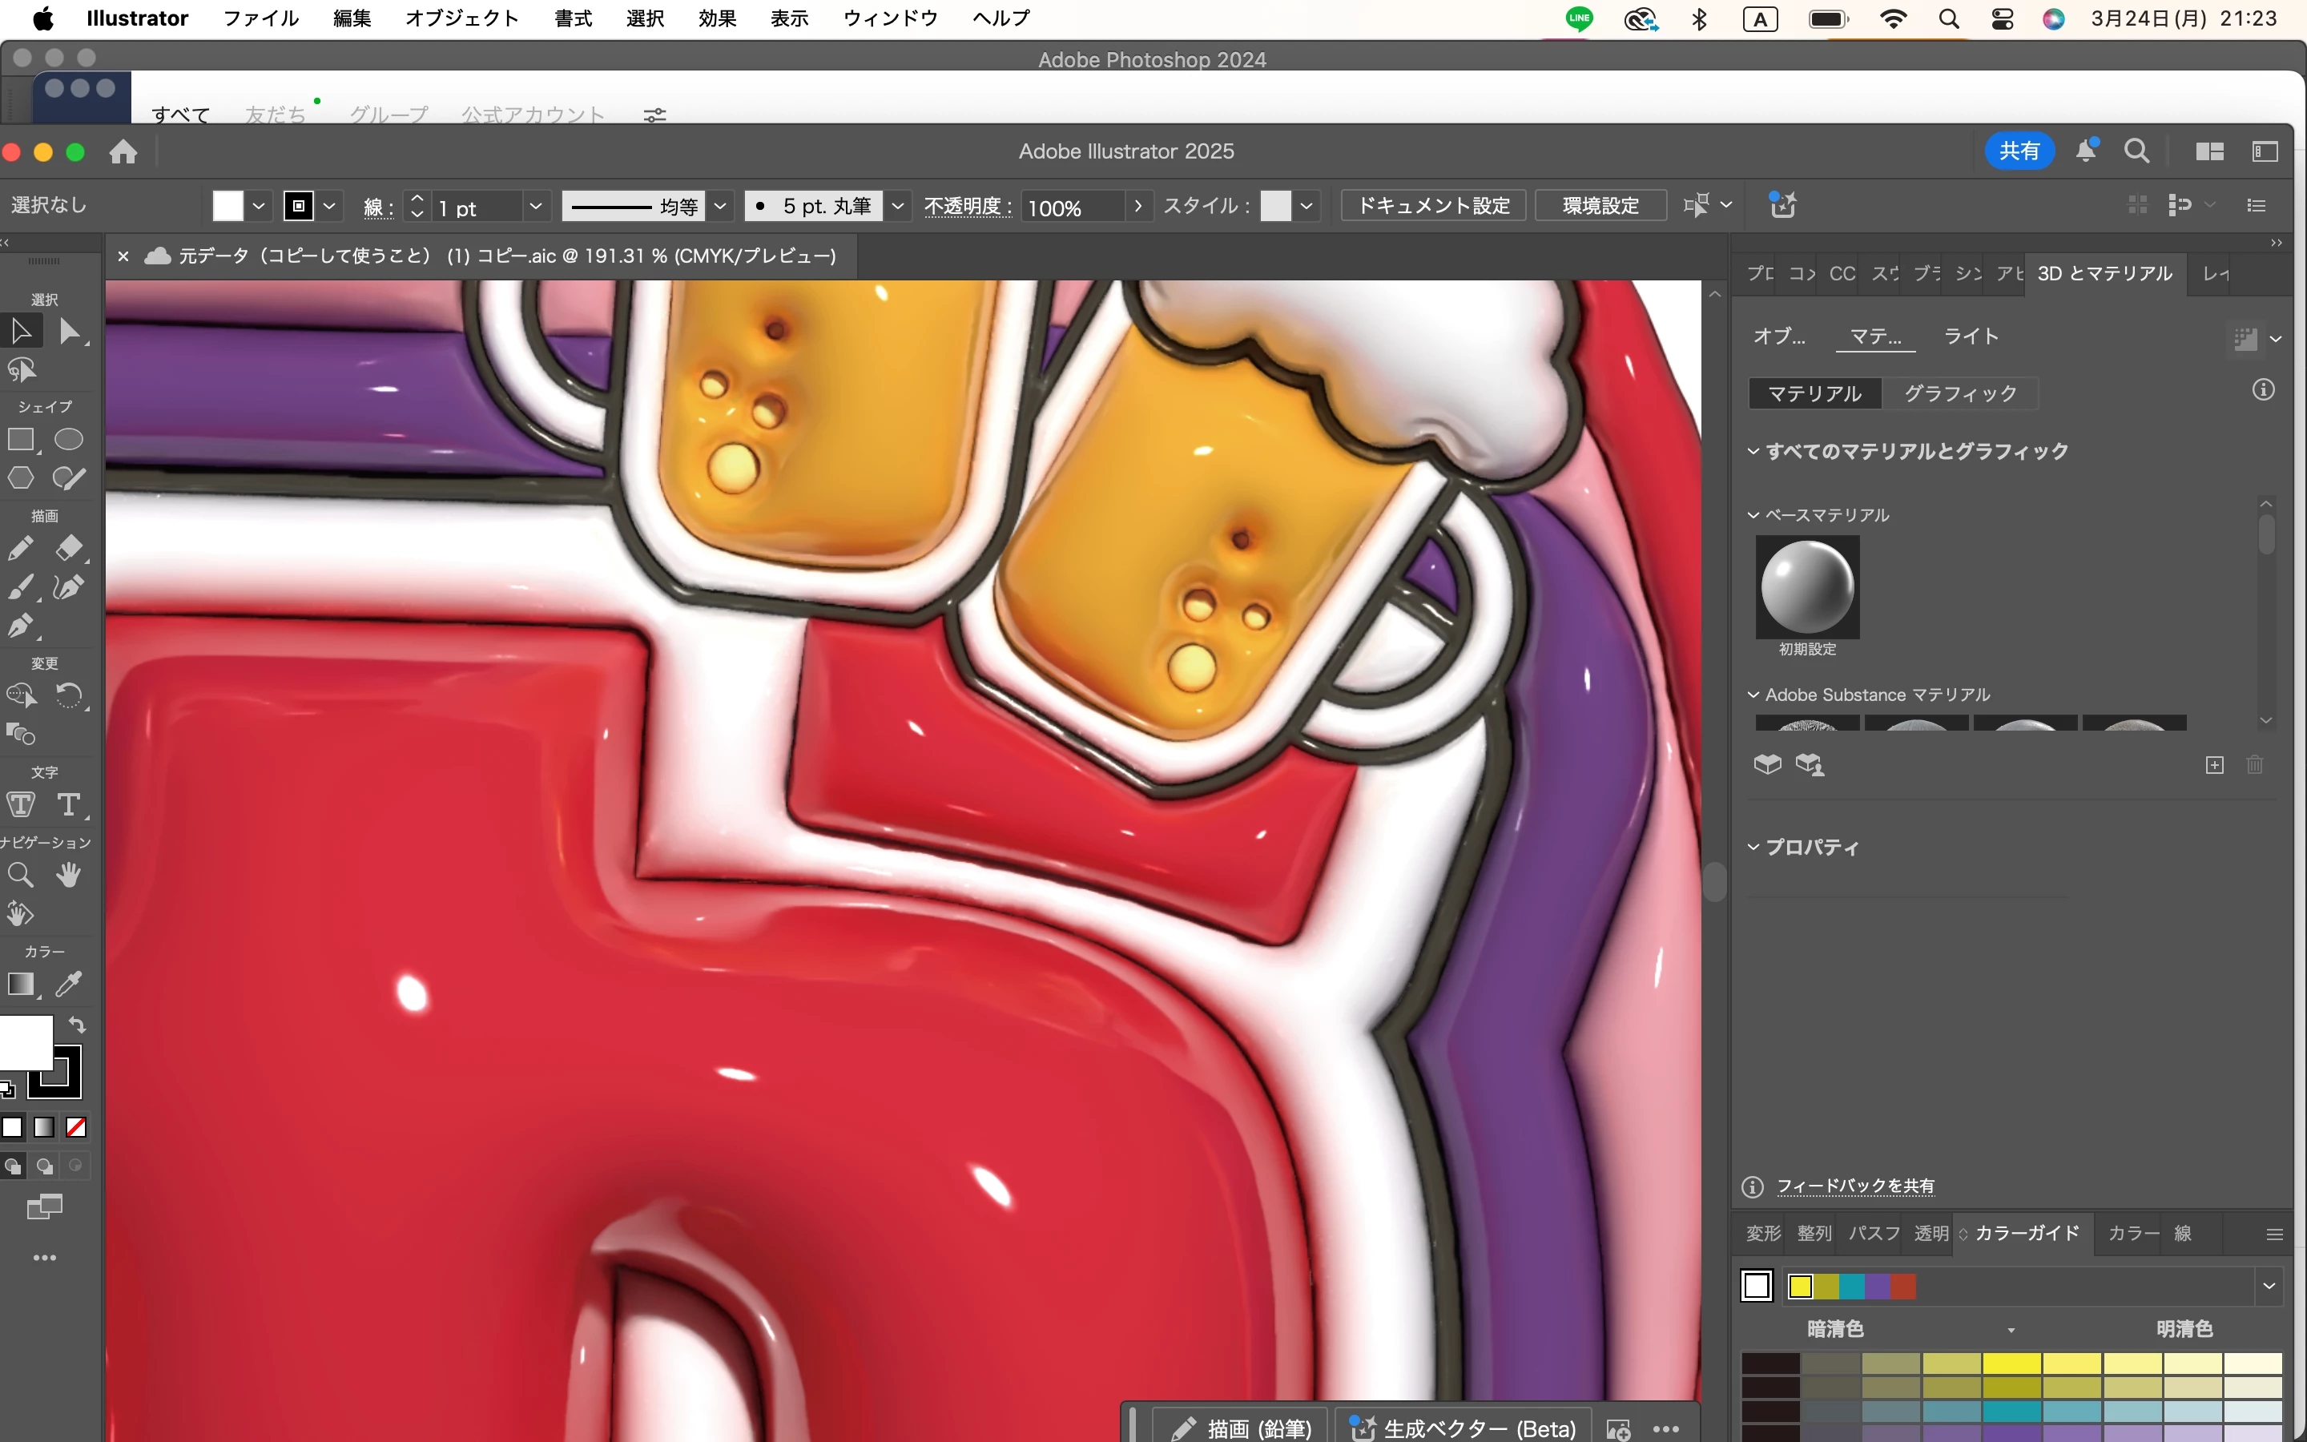Switch to the Gradient fill mode
The height and width of the screenshot is (1442, 2307).
pos(44,1127)
